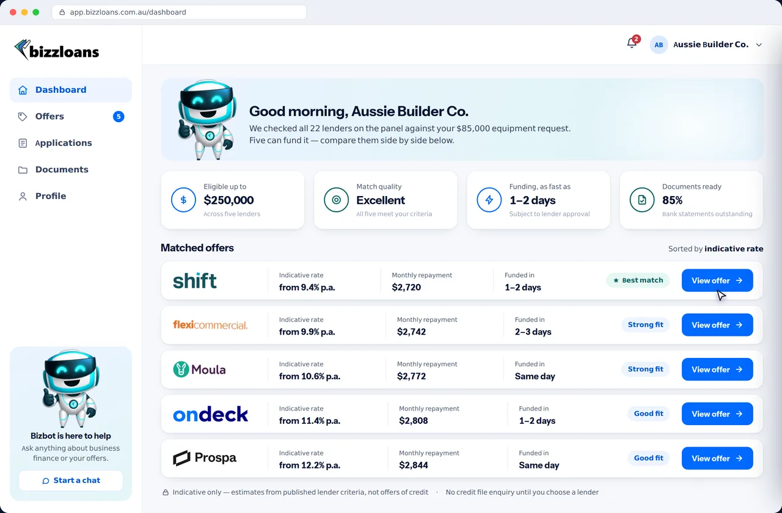Screen dimensions: 782x513
Task: Click the Good fit badge on Prospa
Action: point(648,458)
